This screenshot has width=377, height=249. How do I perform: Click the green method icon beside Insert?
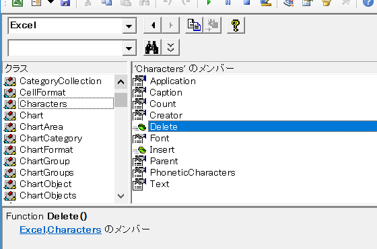tap(140, 150)
